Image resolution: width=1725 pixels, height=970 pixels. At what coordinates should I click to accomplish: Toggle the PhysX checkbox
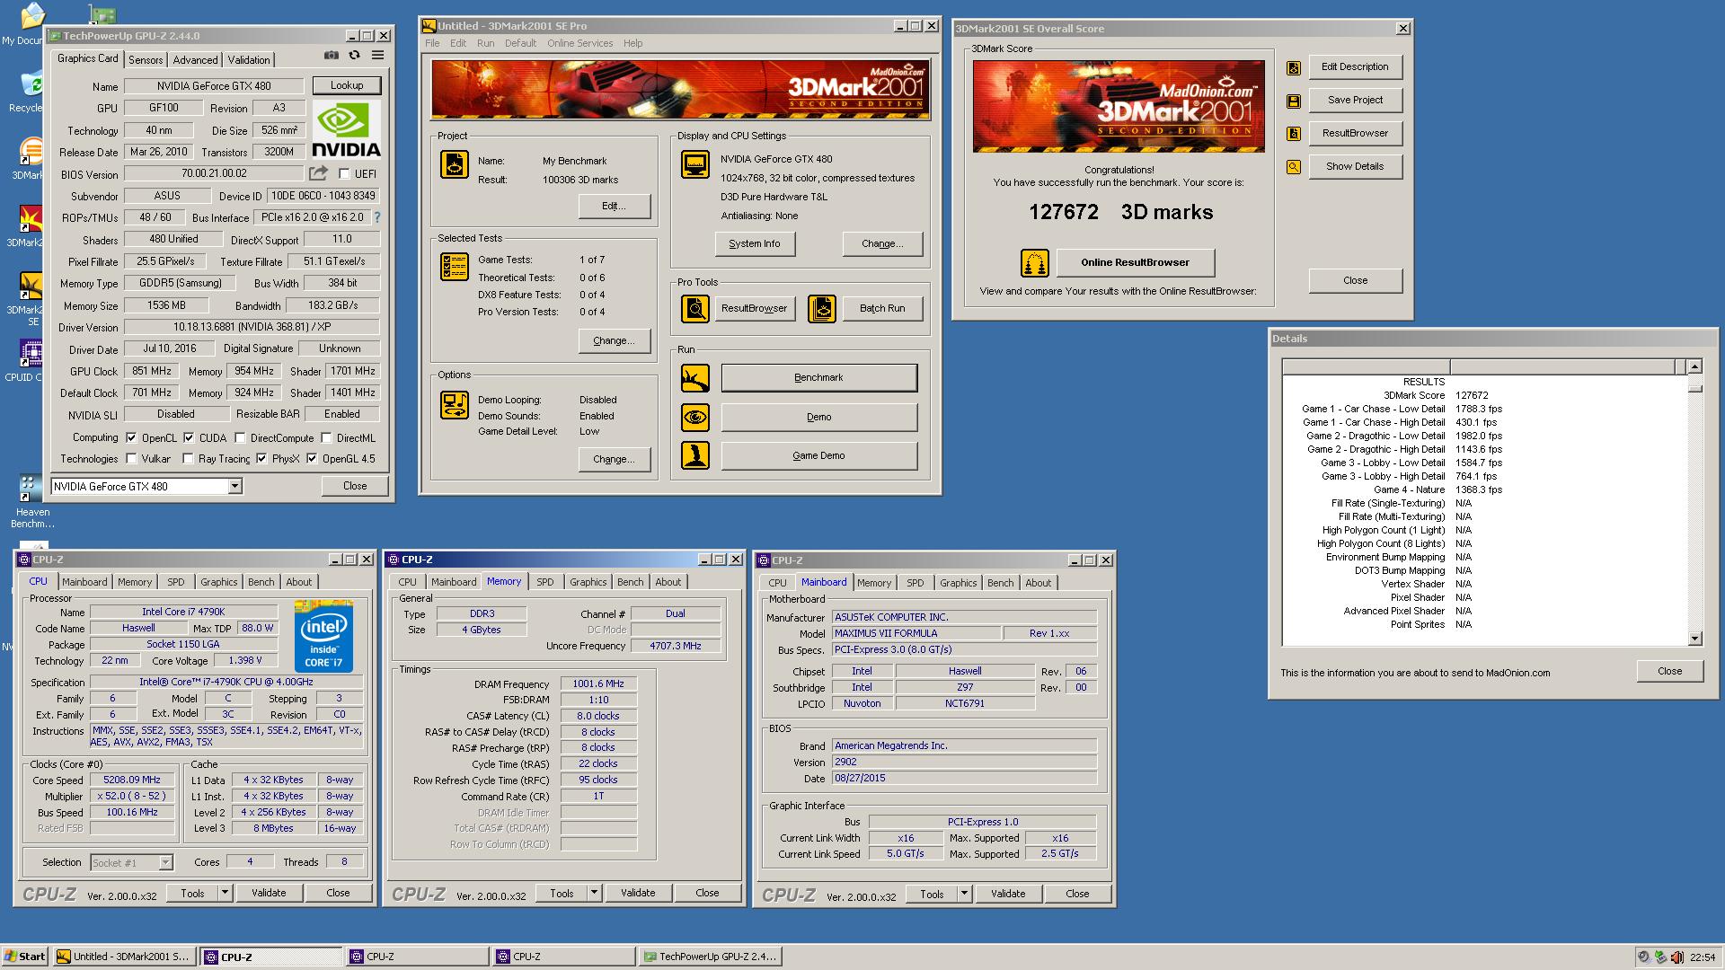click(x=261, y=459)
